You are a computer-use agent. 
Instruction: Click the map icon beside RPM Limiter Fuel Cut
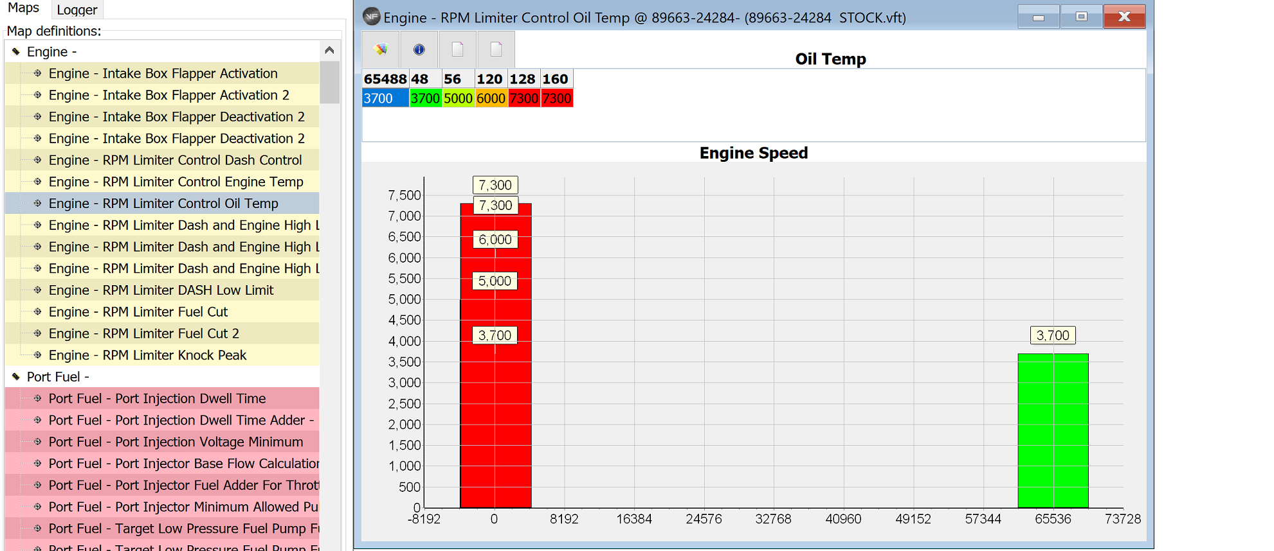(x=37, y=311)
